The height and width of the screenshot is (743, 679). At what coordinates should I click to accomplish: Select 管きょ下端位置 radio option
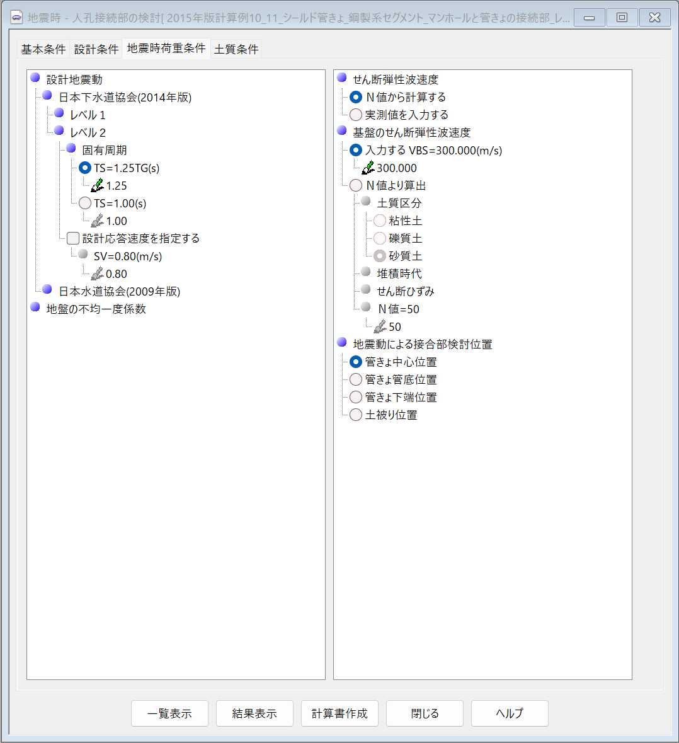coord(356,397)
